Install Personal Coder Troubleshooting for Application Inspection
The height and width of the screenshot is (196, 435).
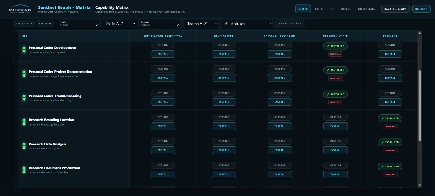[163, 102]
